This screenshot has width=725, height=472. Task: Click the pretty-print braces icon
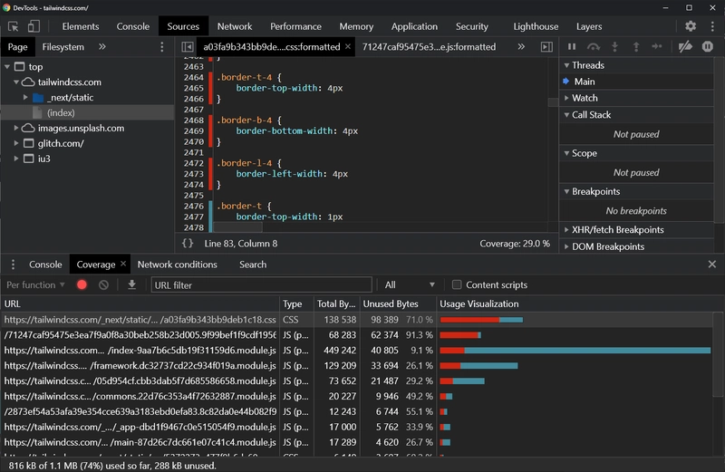point(188,243)
